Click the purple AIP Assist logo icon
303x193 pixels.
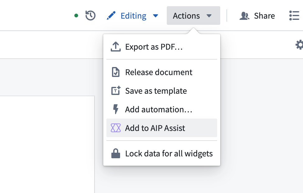(x=115, y=128)
